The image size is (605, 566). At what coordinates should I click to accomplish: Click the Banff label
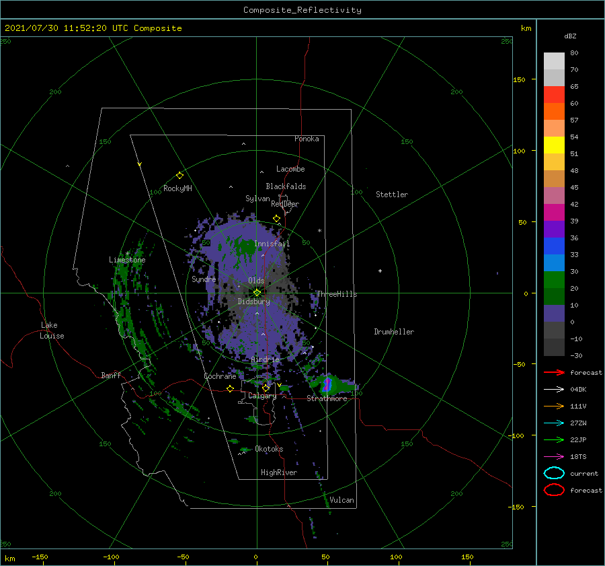click(111, 375)
